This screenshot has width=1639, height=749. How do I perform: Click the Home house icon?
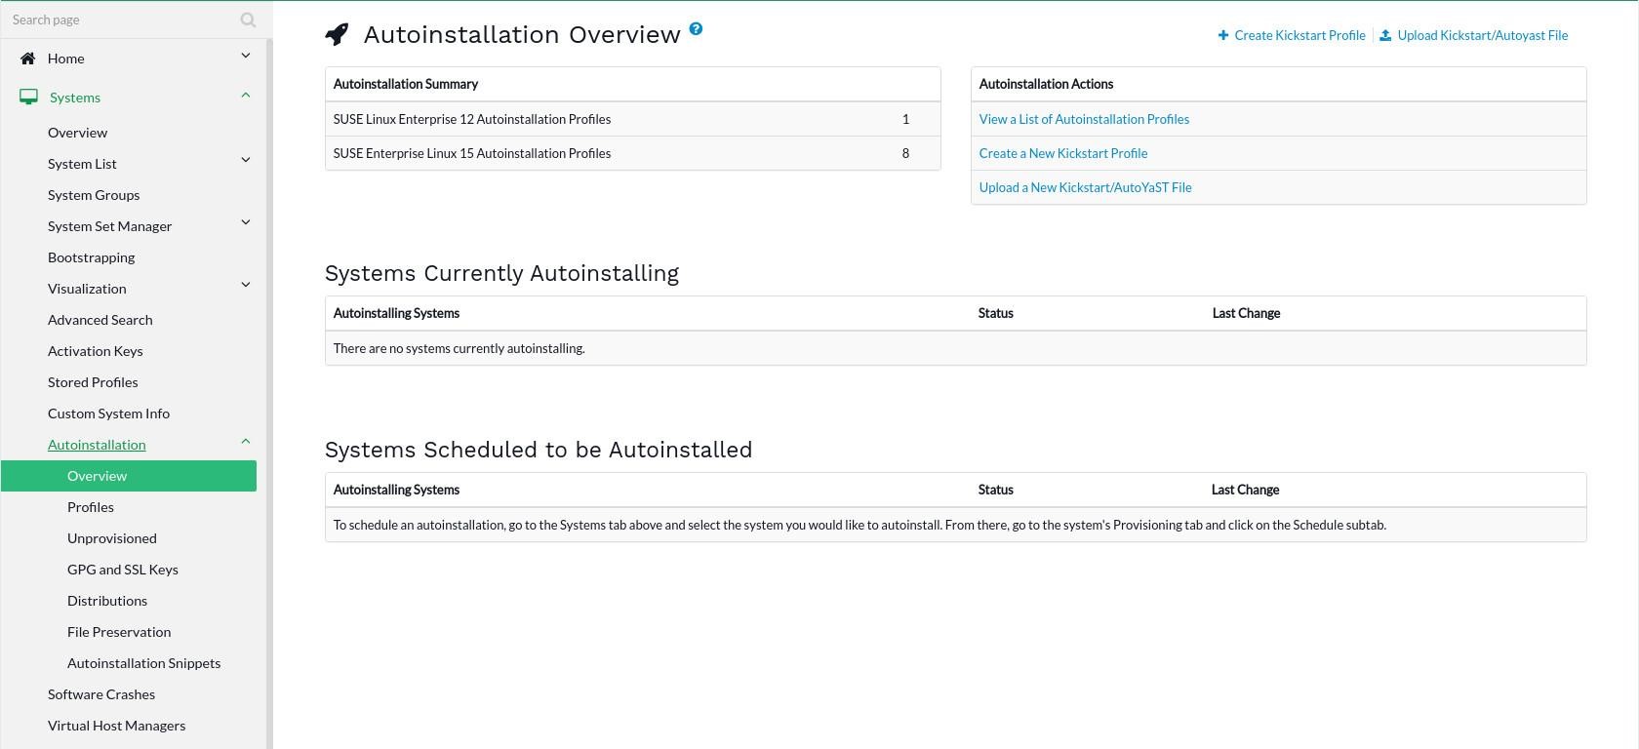28,59
